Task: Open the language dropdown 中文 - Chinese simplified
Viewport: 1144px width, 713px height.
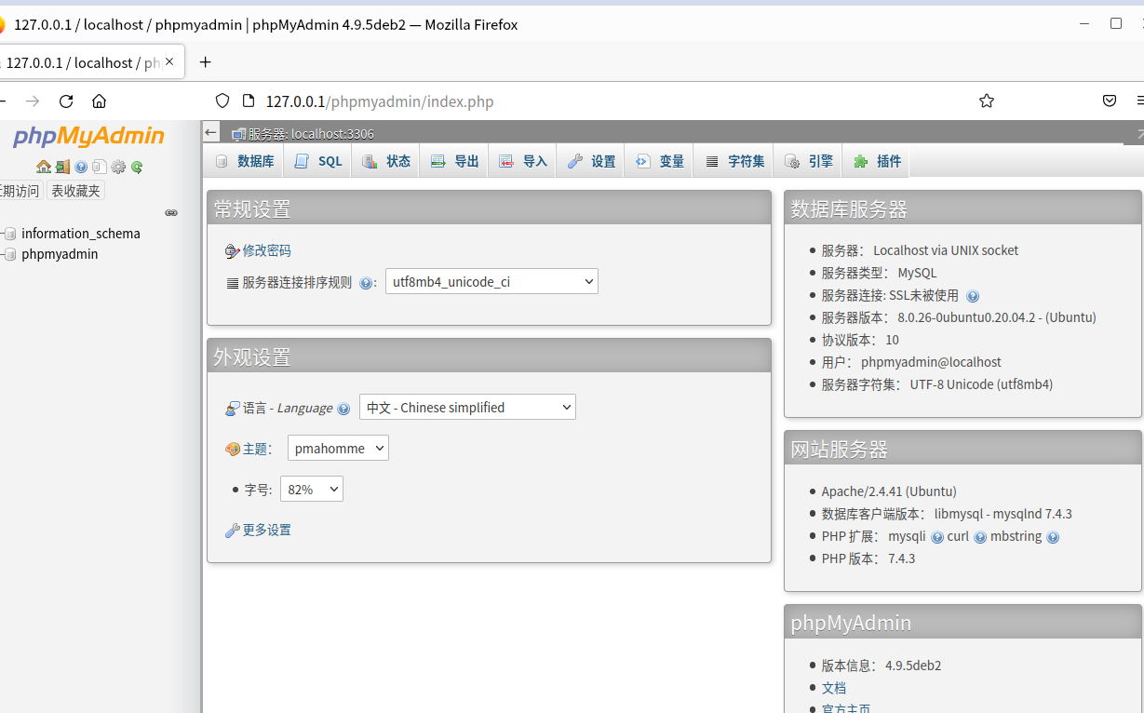Action: (467, 408)
